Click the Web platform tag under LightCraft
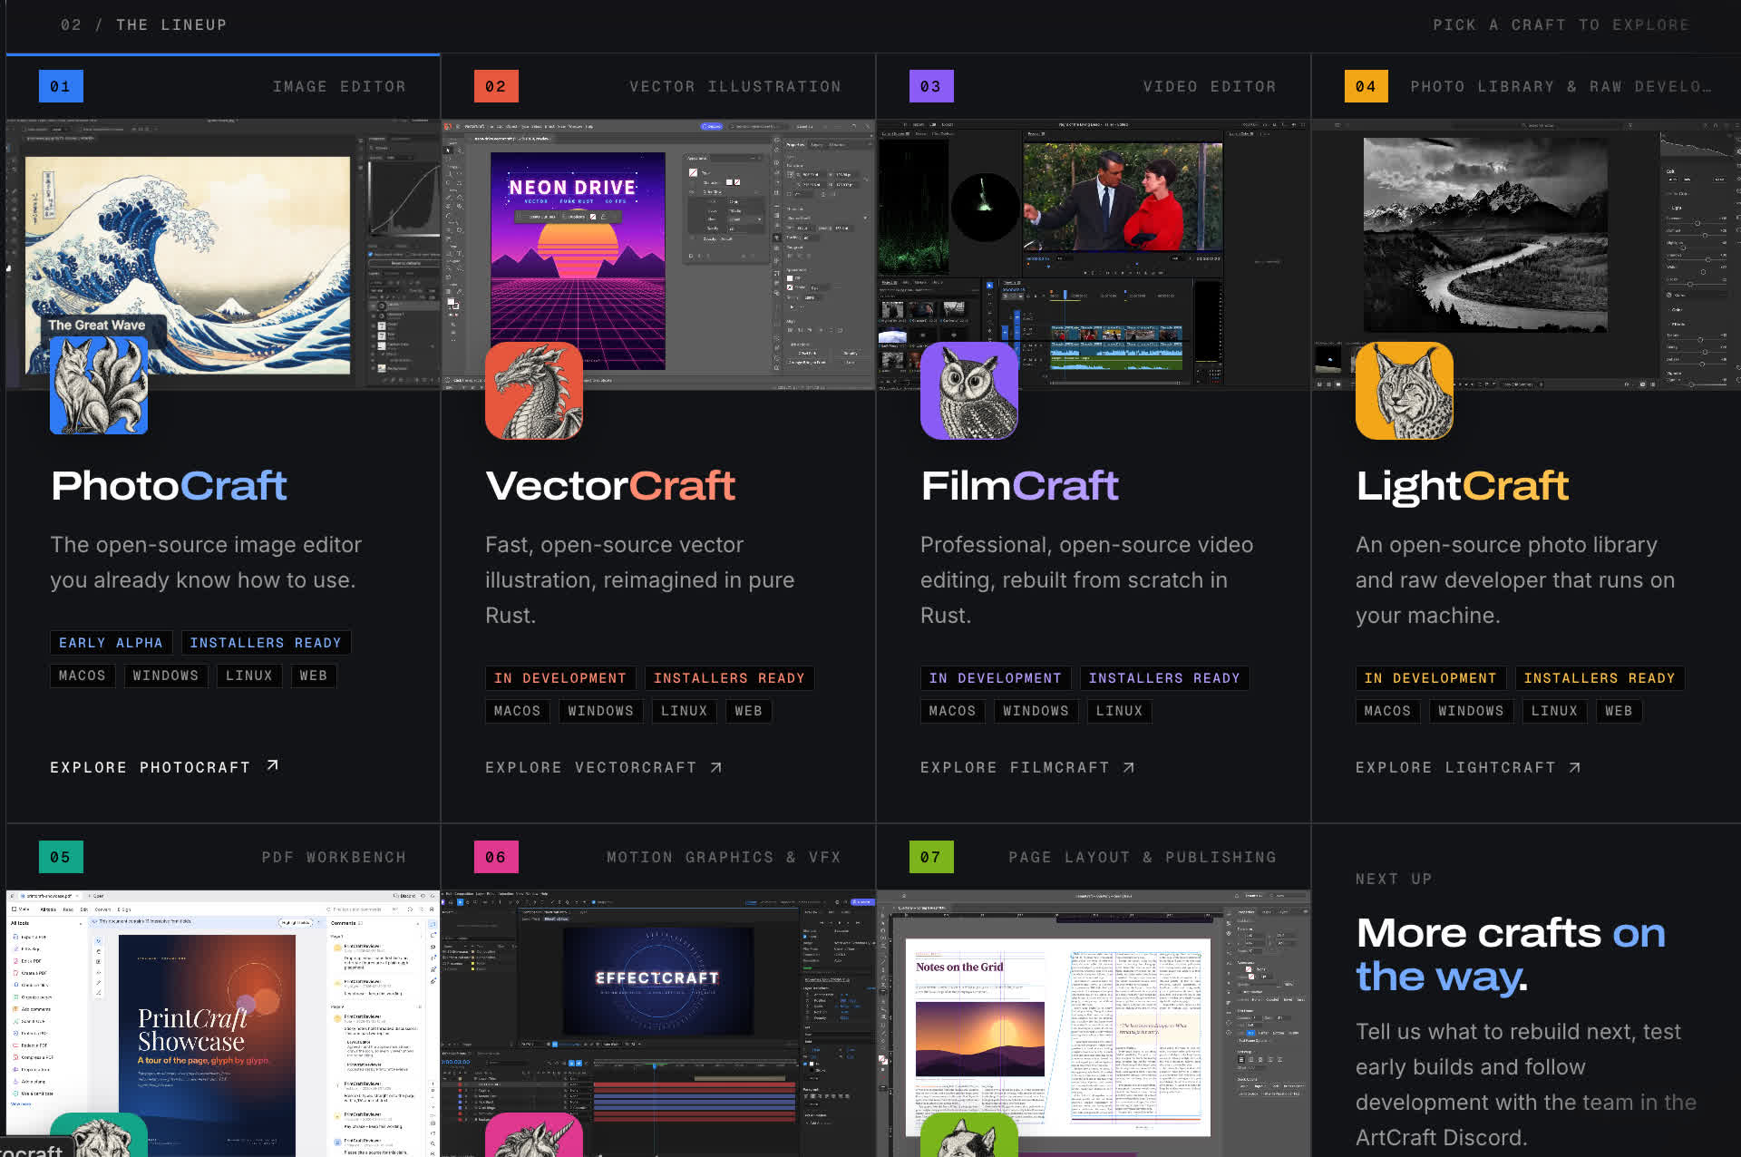 click(1619, 711)
